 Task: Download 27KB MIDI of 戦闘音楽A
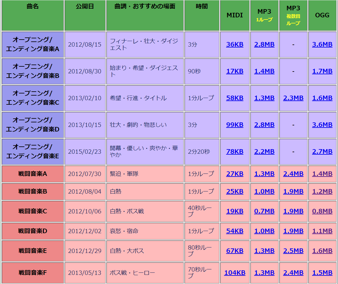coord(235,174)
